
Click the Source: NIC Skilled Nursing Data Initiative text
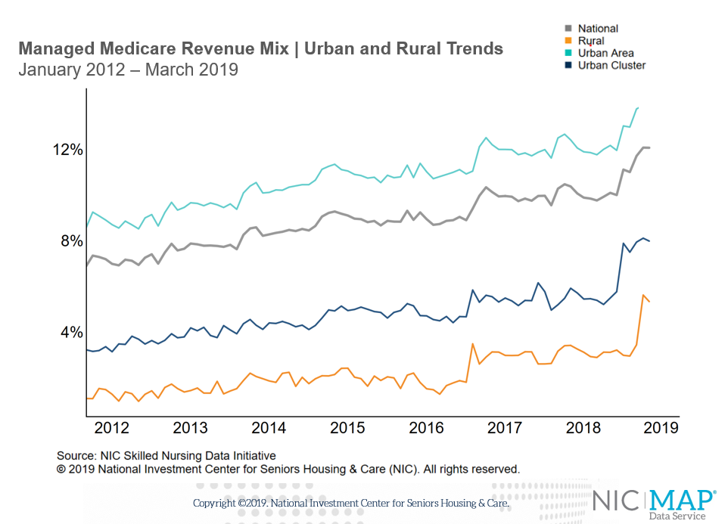click(166, 456)
